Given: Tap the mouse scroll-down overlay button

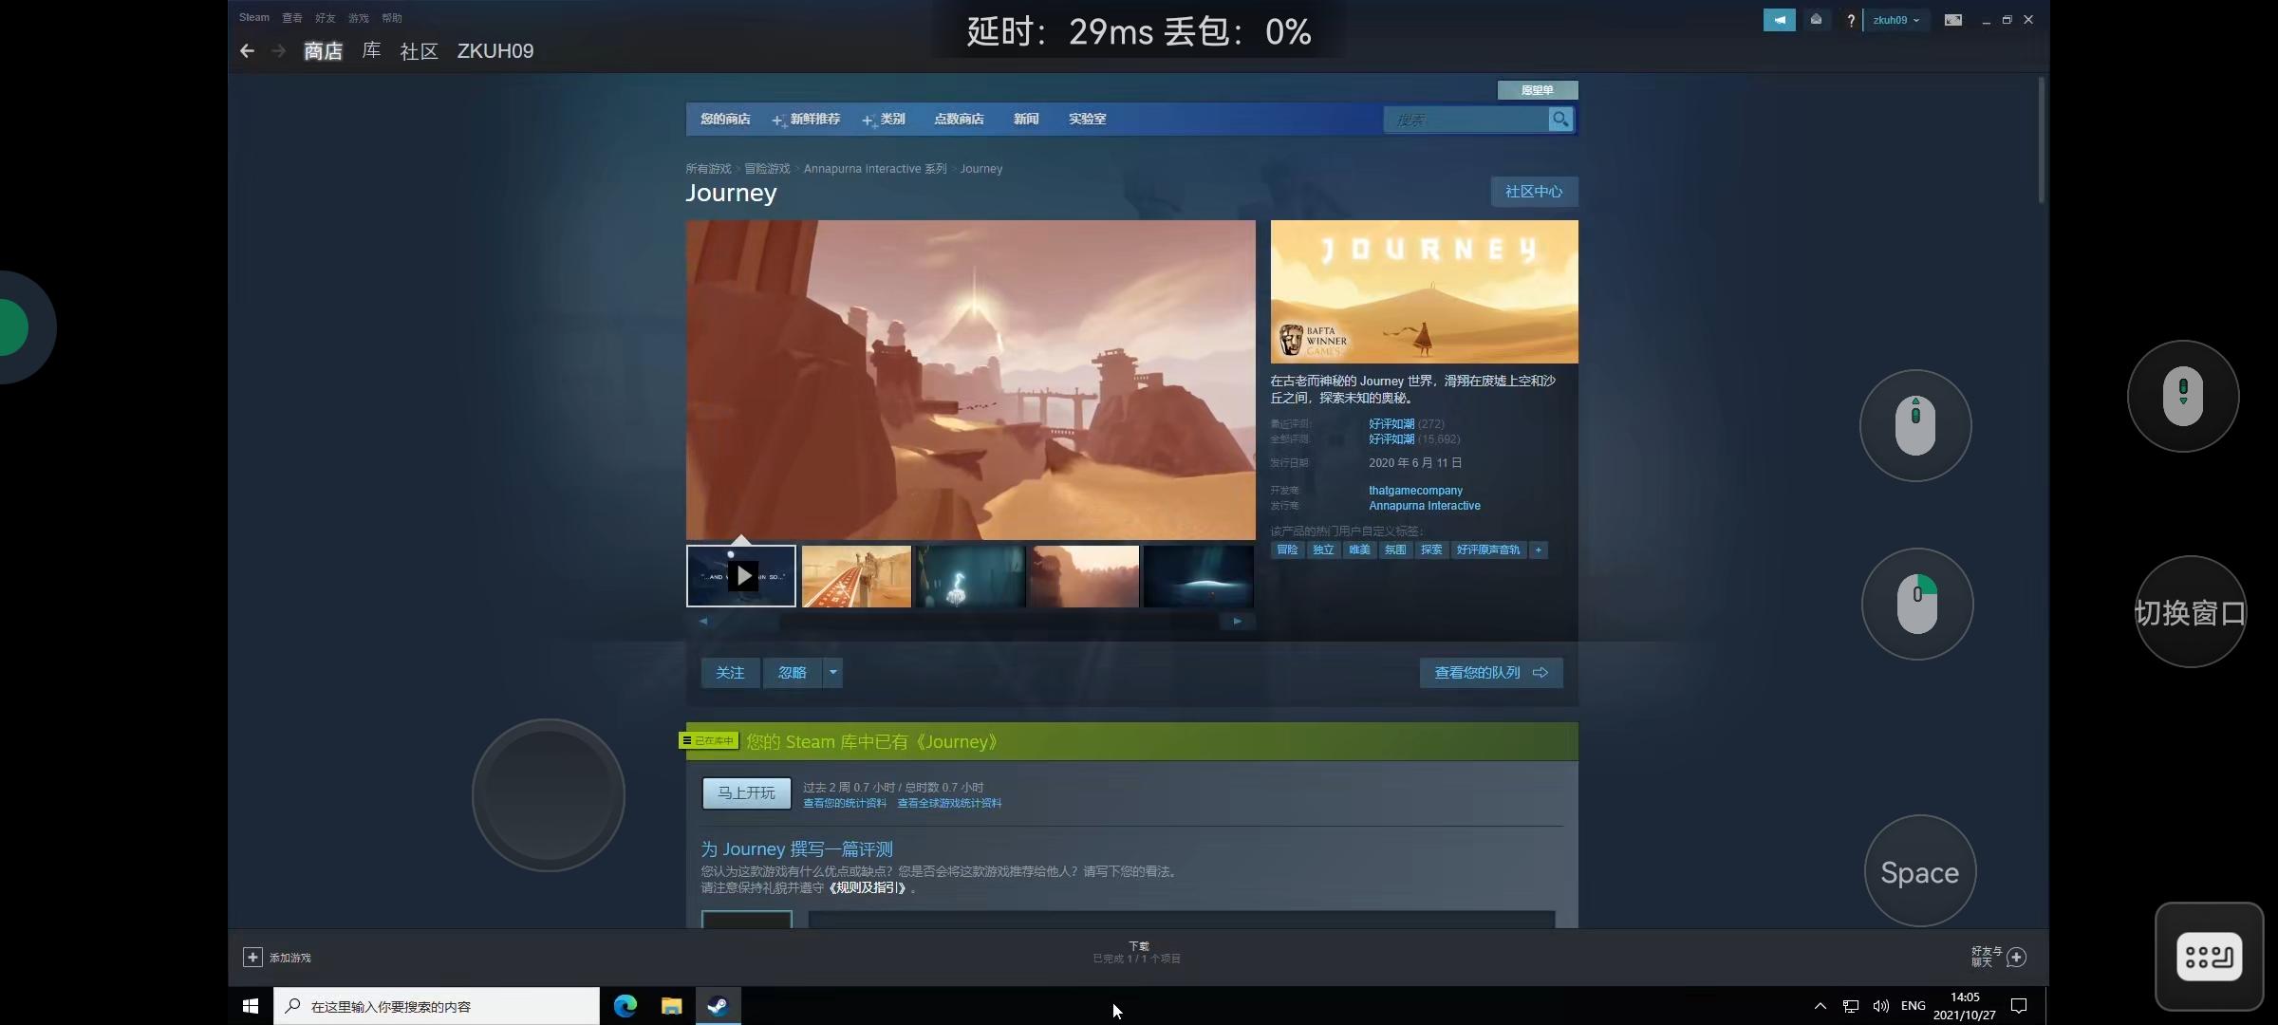Looking at the screenshot, I should click(2183, 396).
